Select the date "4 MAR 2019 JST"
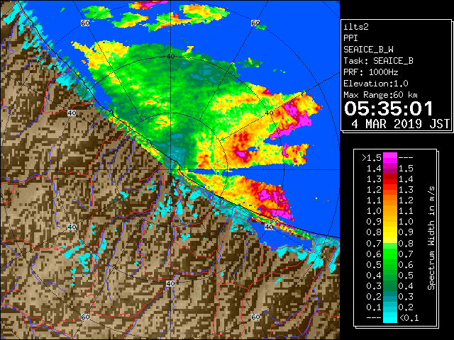454x340 pixels. tap(401, 124)
